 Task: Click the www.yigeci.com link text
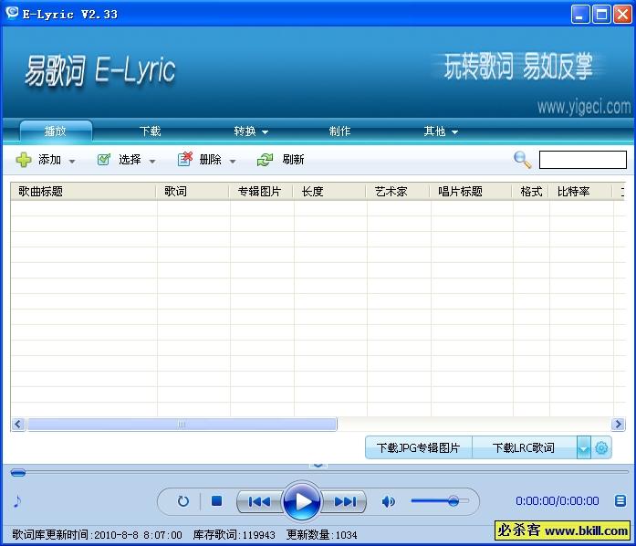point(584,107)
